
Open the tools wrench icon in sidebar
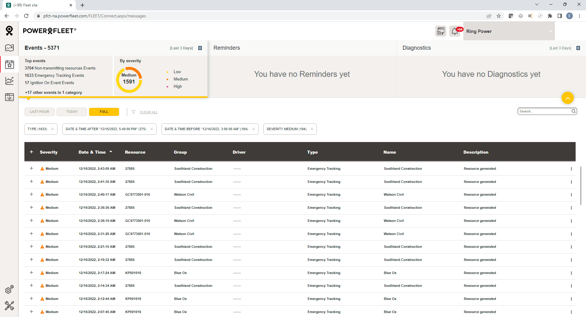(x=9, y=305)
